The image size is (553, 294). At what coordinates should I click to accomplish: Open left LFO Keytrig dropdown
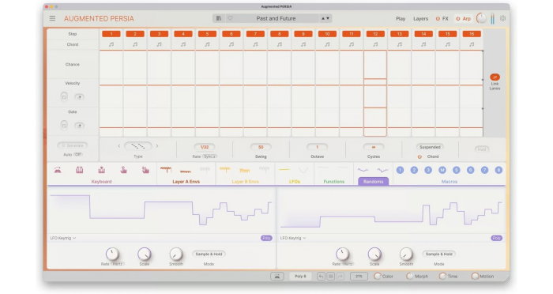63,238
